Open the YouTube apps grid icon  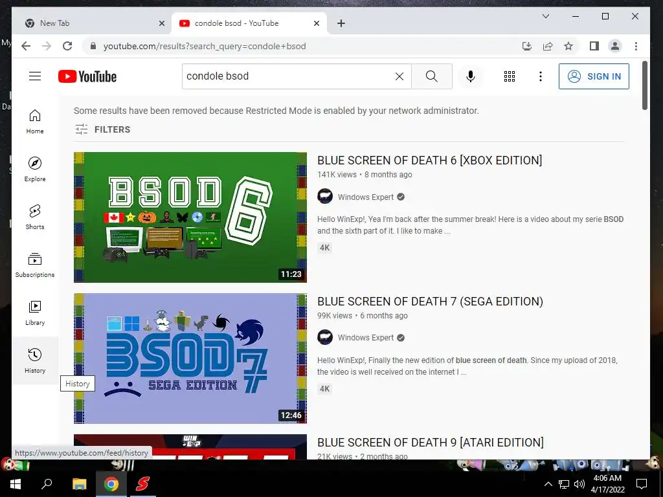[x=510, y=76]
